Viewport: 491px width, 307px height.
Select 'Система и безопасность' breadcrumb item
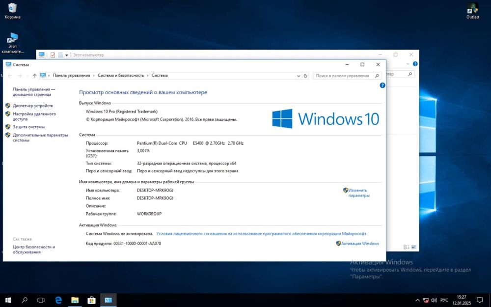click(x=120, y=76)
